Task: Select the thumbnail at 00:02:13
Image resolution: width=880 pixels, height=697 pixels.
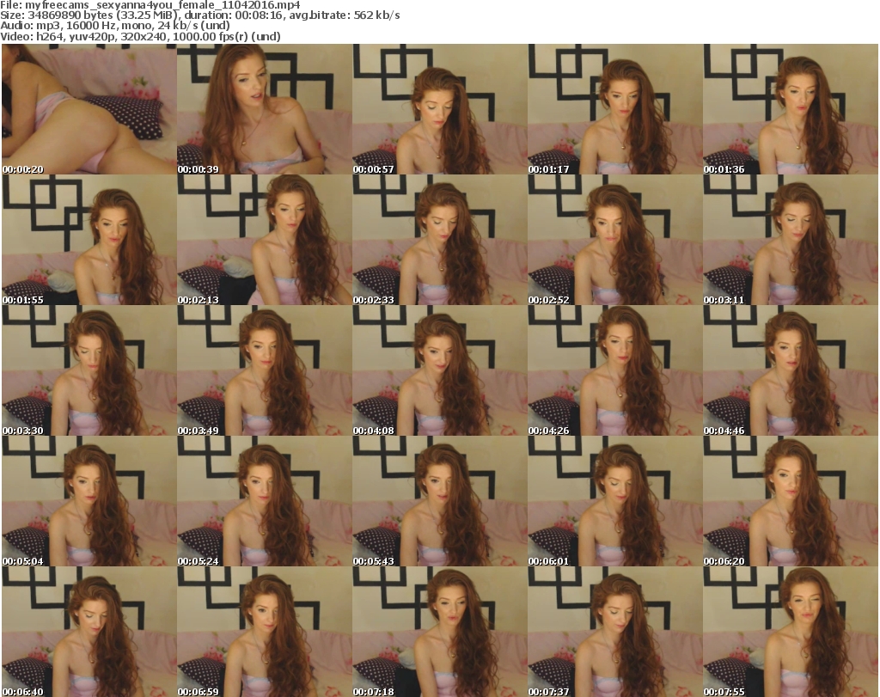Action: [265, 240]
